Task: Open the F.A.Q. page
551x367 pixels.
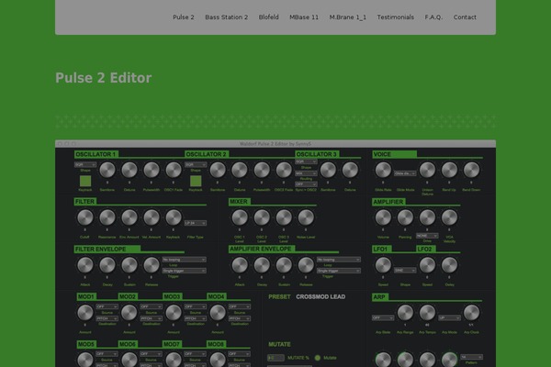Action: coord(433,17)
